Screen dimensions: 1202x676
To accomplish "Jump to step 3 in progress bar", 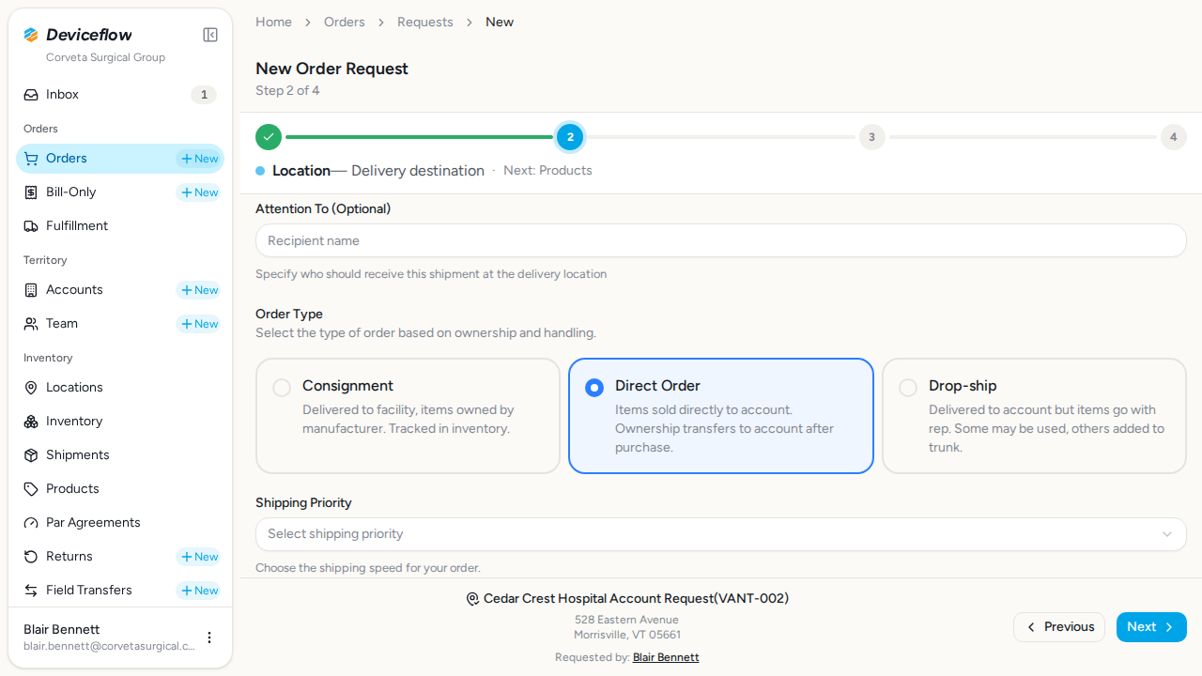I will tap(871, 137).
